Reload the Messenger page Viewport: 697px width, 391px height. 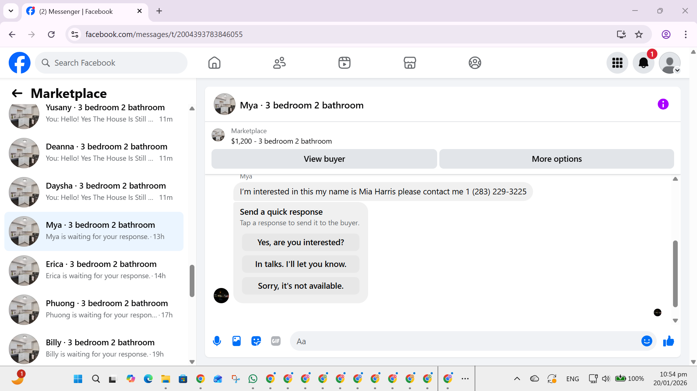(x=51, y=34)
